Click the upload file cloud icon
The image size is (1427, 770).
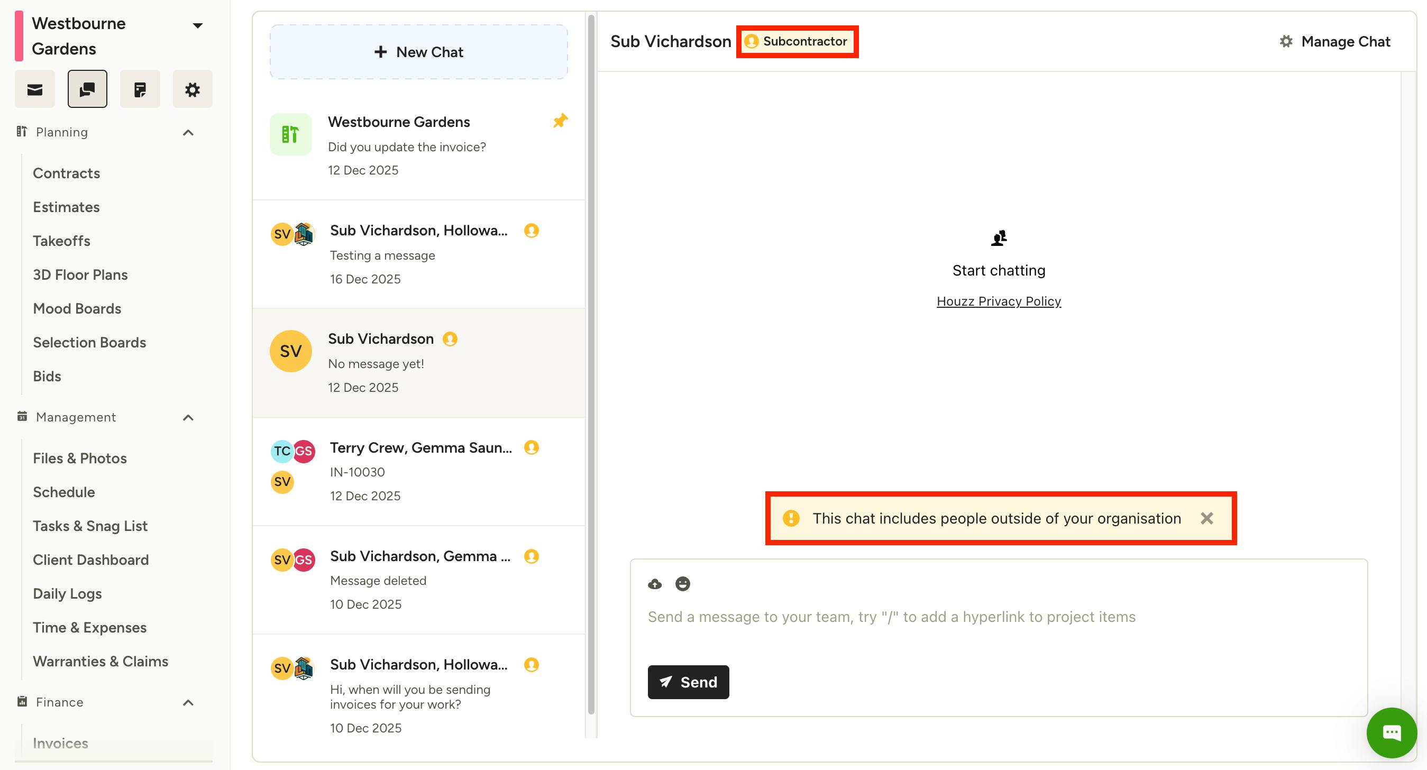pos(655,584)
